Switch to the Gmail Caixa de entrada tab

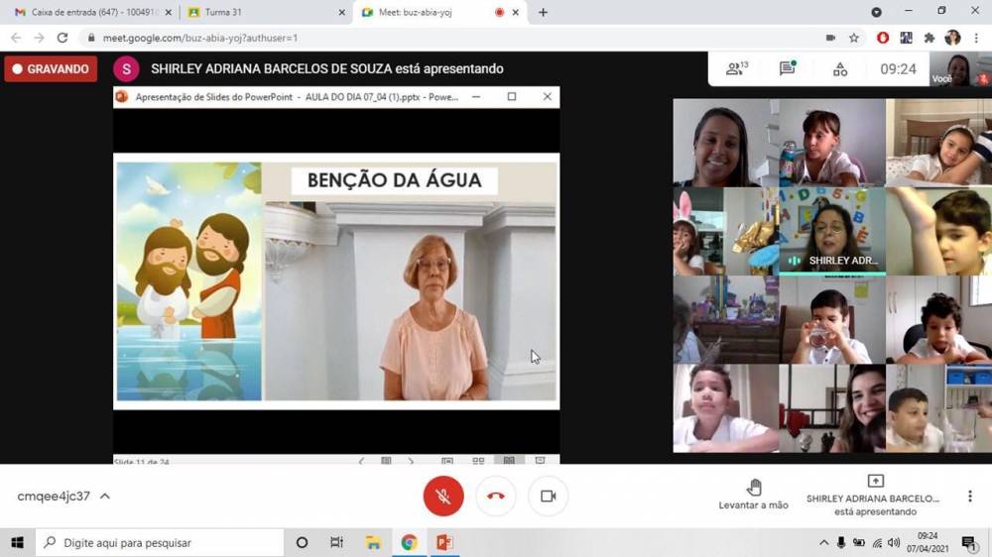tap(89, 12)
